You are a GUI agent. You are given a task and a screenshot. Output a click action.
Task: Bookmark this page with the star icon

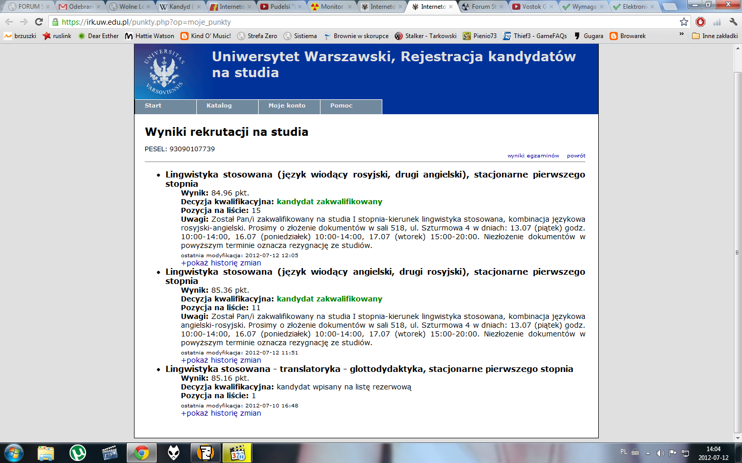click(684, 22)
